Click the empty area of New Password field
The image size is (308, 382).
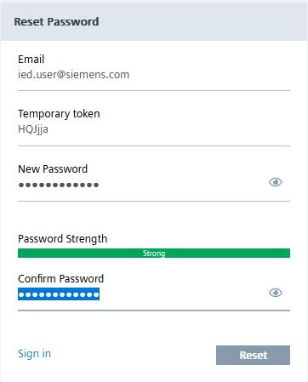[x=181, y=185]
